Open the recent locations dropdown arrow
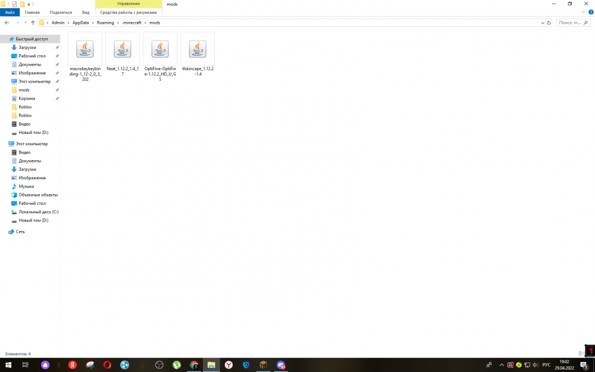The width and height of the screenshot is (595, 372). coord(26,23)
